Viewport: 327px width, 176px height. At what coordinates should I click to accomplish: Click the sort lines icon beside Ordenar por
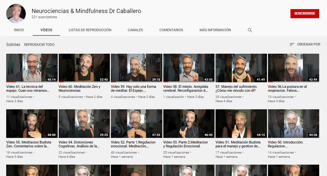point(292,45)
